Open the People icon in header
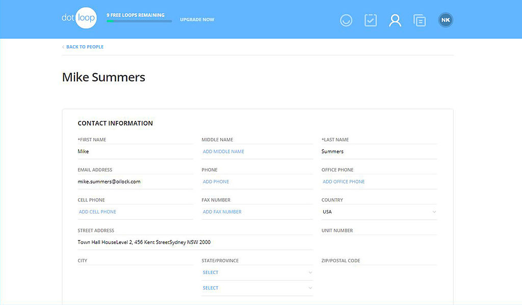This screenshot has height=305, width=522. pyautogui.click(x=395, y=20)
